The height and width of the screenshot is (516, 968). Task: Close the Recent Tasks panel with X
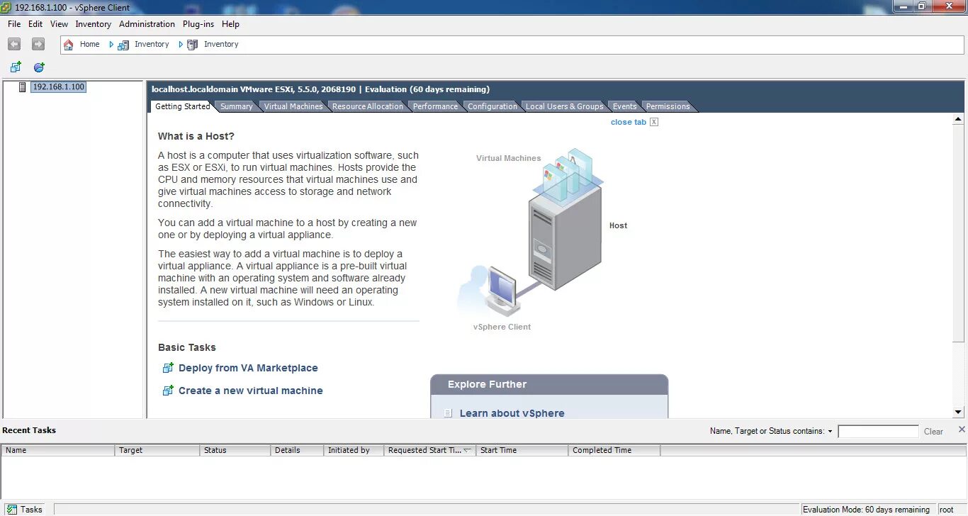coord(962,429)
